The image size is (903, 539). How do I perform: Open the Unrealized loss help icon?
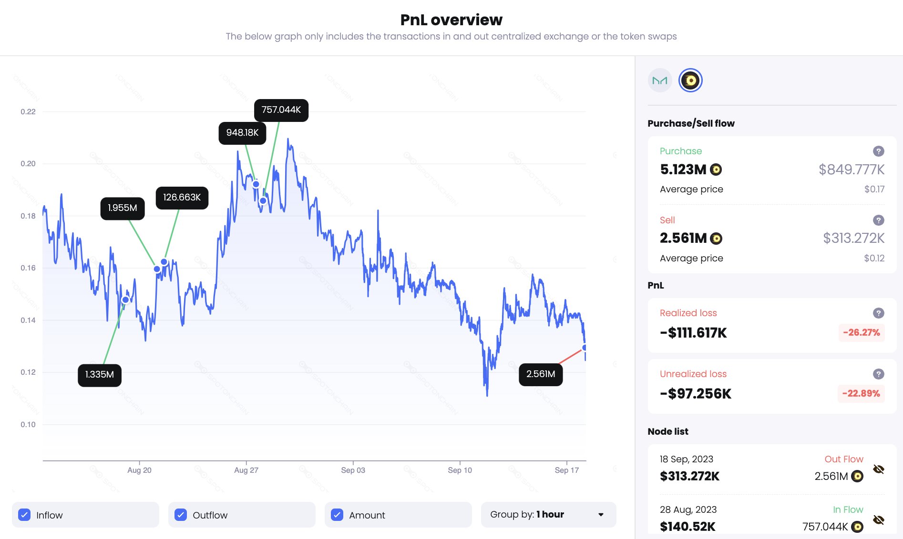(x=878, y=374)
